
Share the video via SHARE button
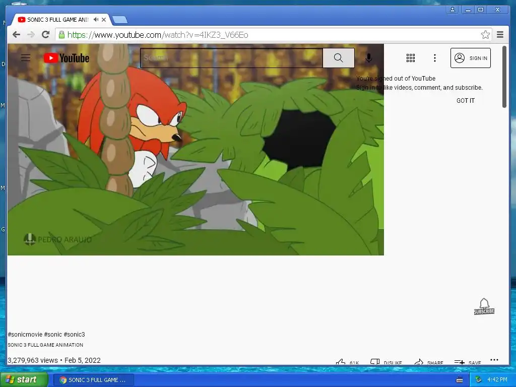428,362
